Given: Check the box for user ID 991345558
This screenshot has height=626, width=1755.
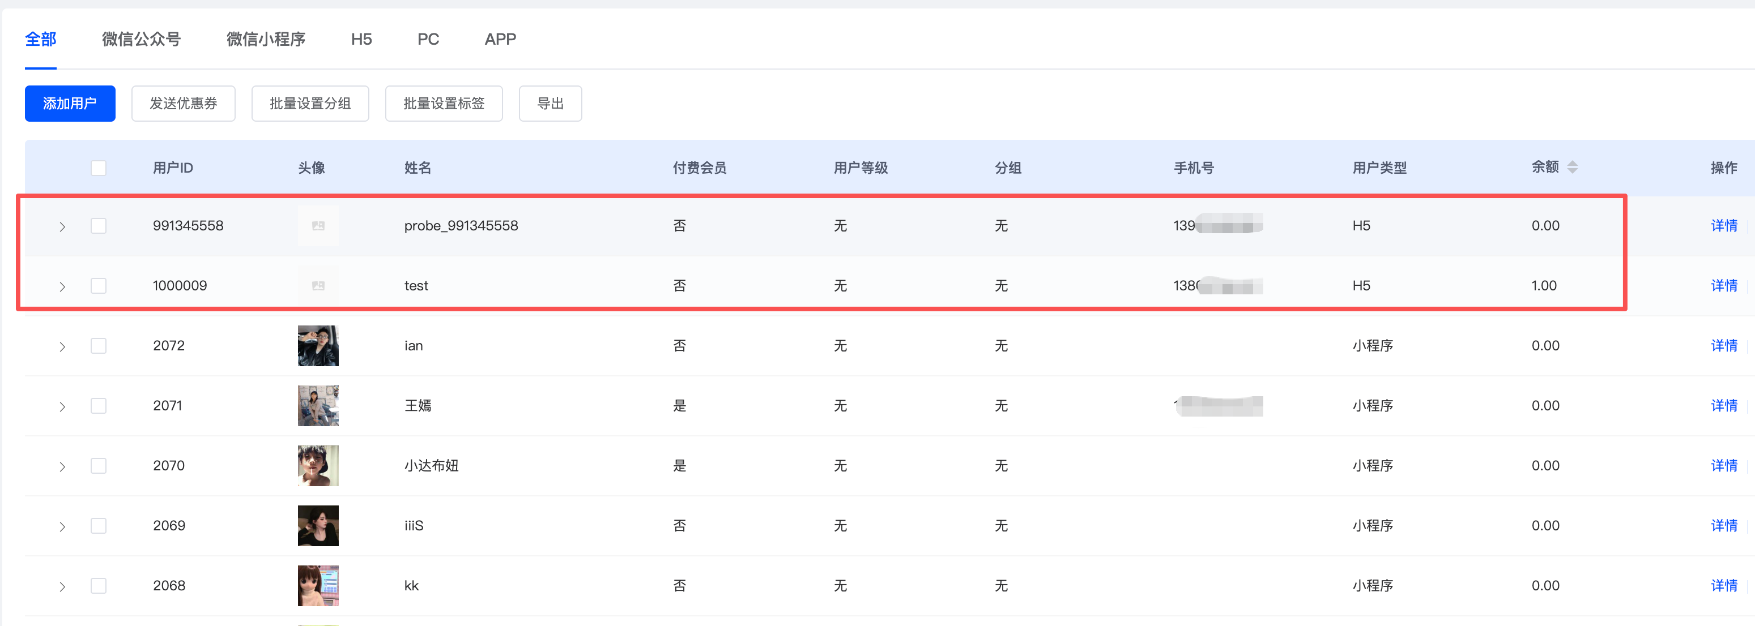Looking at the screenshot, I should pyautogui.click(x=99, y=226).
